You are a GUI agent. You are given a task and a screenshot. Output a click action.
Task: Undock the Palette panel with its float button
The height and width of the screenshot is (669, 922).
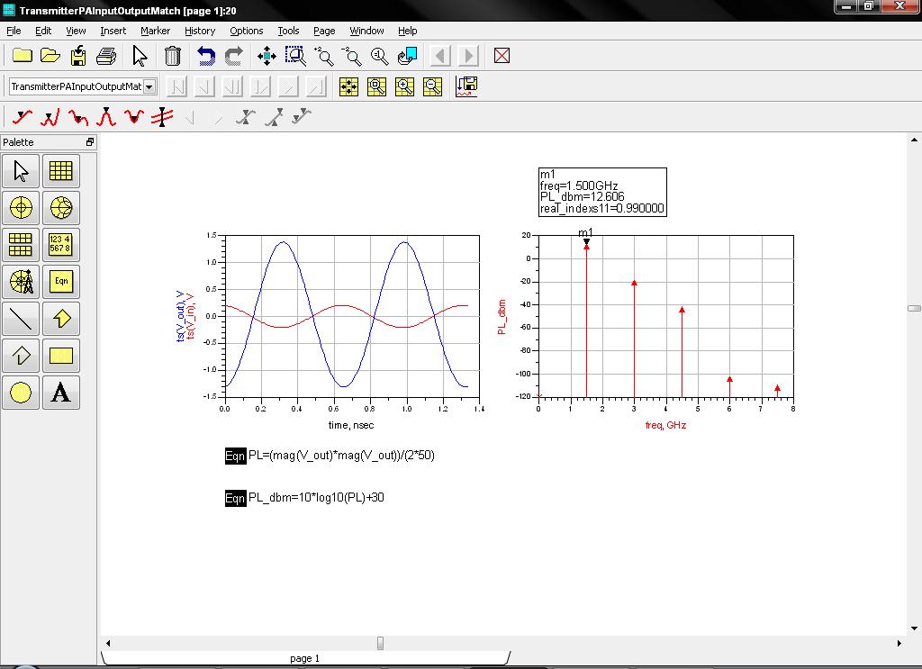click(89, 142)
